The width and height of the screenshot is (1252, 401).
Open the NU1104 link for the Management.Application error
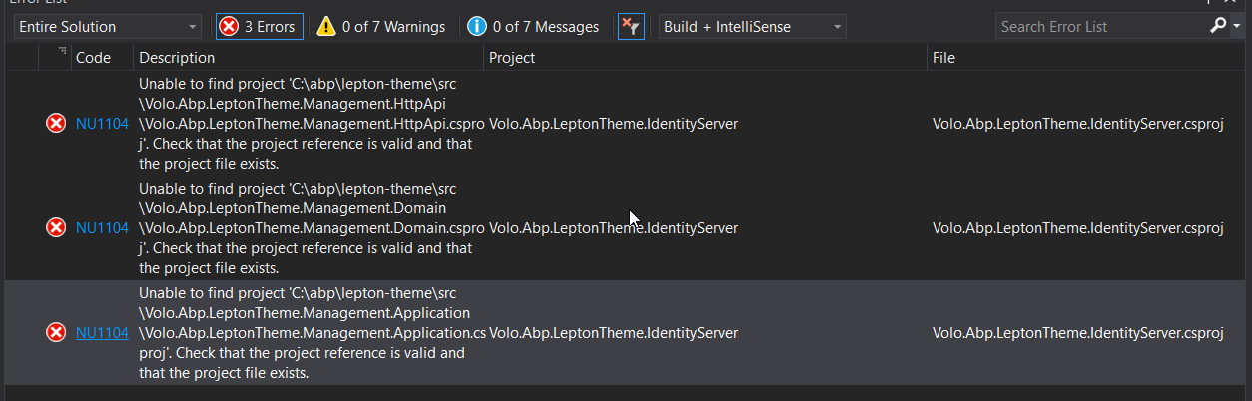102,332
